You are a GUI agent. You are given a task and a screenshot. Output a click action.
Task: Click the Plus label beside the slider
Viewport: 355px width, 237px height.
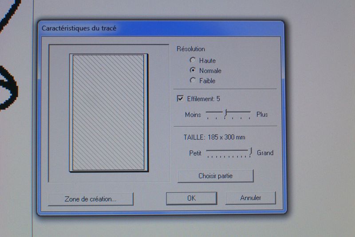262,114
